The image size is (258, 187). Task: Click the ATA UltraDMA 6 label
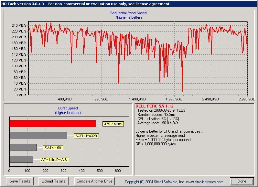click(x=54, y=160)
